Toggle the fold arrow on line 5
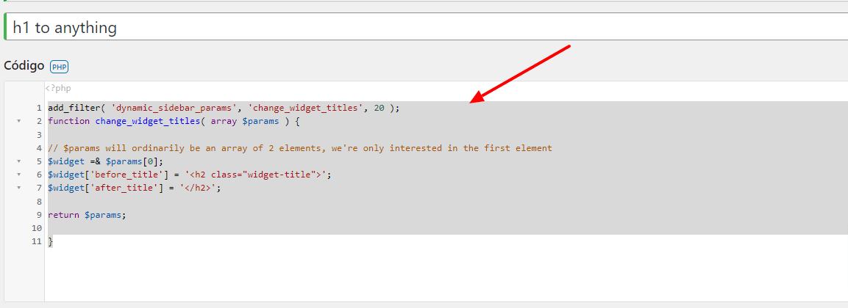This screenshot has width=848, height=308. [x=19, y=161]
